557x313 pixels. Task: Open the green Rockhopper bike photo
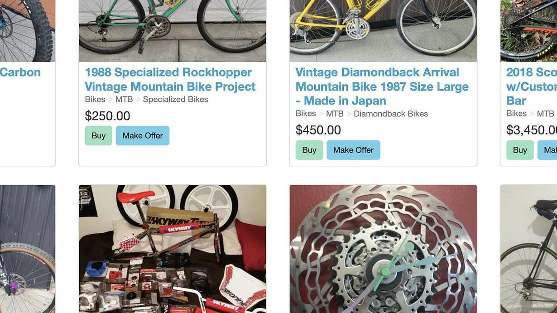tap(173, 31)
